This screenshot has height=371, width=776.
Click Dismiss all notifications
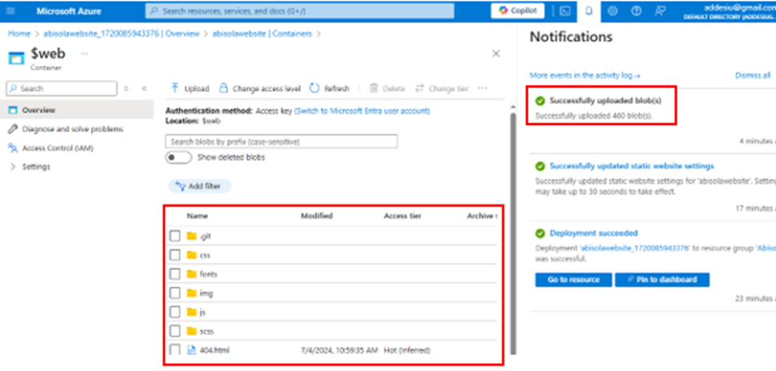pos(753,76)
